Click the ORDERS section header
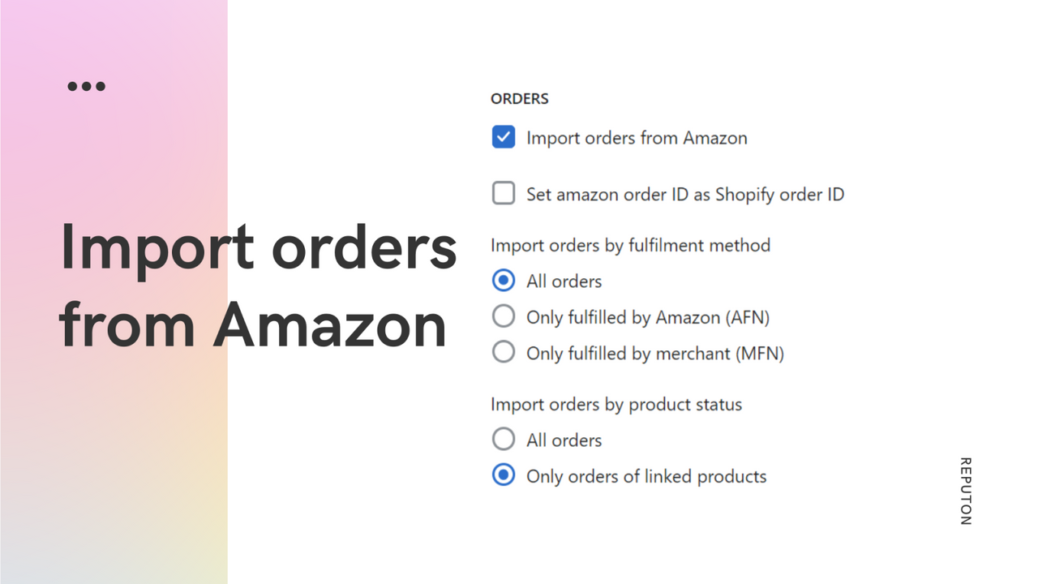This screenshot has width=1038, height=584. click(x=519, y=98)
